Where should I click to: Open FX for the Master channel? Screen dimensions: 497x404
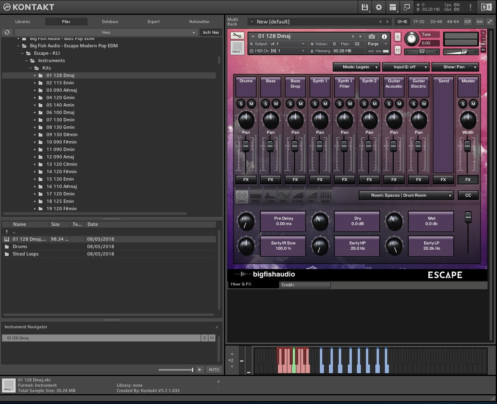click(x=468, y=179)
